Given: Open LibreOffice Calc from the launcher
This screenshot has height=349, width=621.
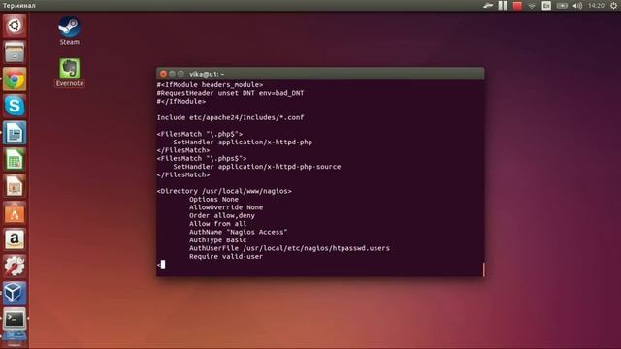Looking at the screenshot, I should pyautogui.click(x=15, y=159).
